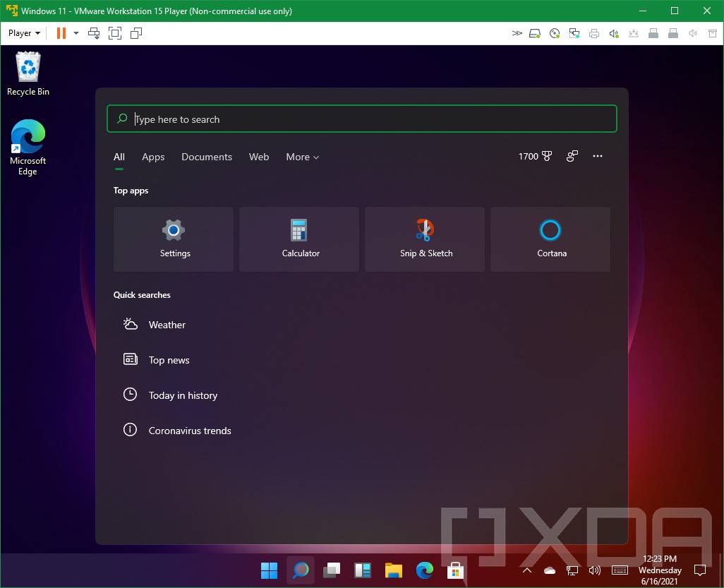Click the VMware CD/DVD device icon
Viewport: 724px width, 588px height.
click(555, 33)
